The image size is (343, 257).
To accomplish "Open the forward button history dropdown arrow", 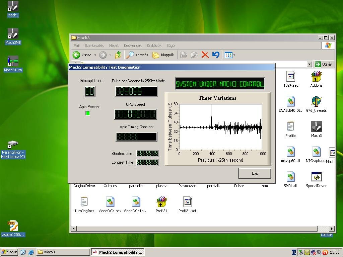I will 110,55.
